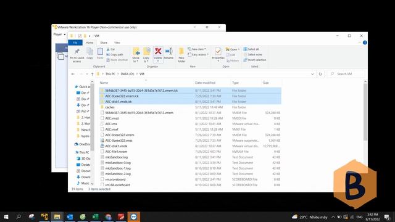
Task: Click the navigation pane scrollbar
Action: pos(92,117)
